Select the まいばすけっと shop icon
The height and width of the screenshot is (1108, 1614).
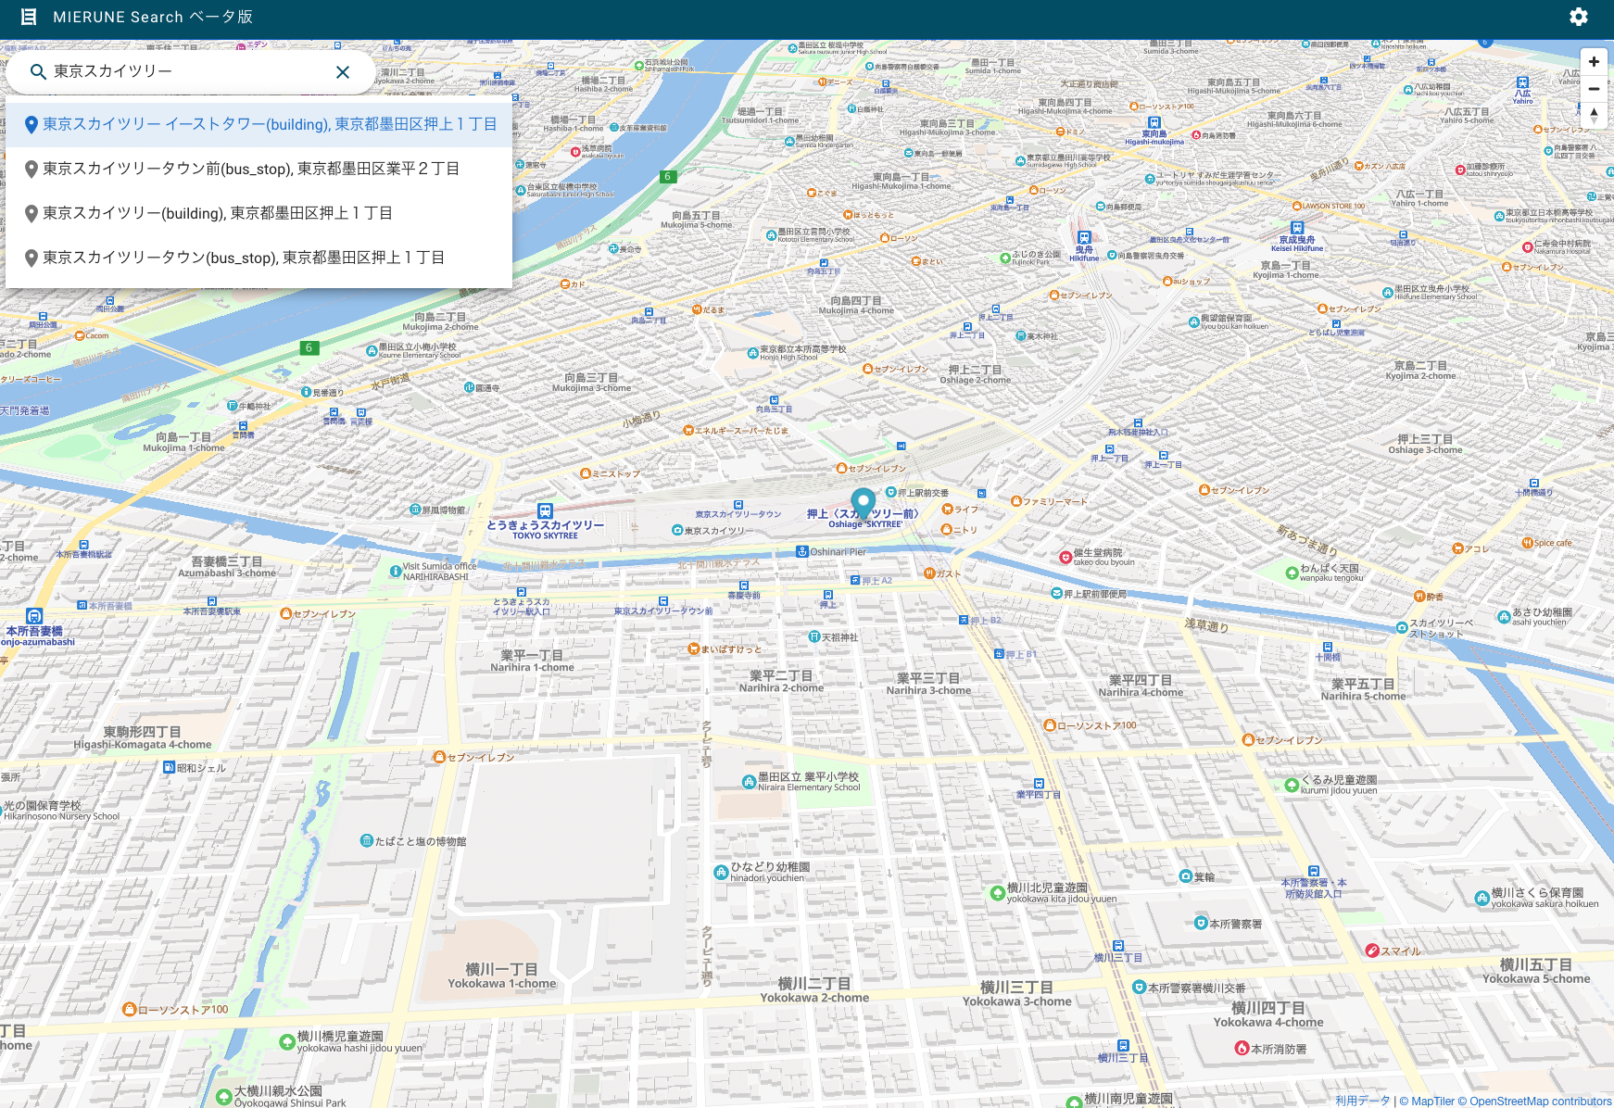point(693,649)
